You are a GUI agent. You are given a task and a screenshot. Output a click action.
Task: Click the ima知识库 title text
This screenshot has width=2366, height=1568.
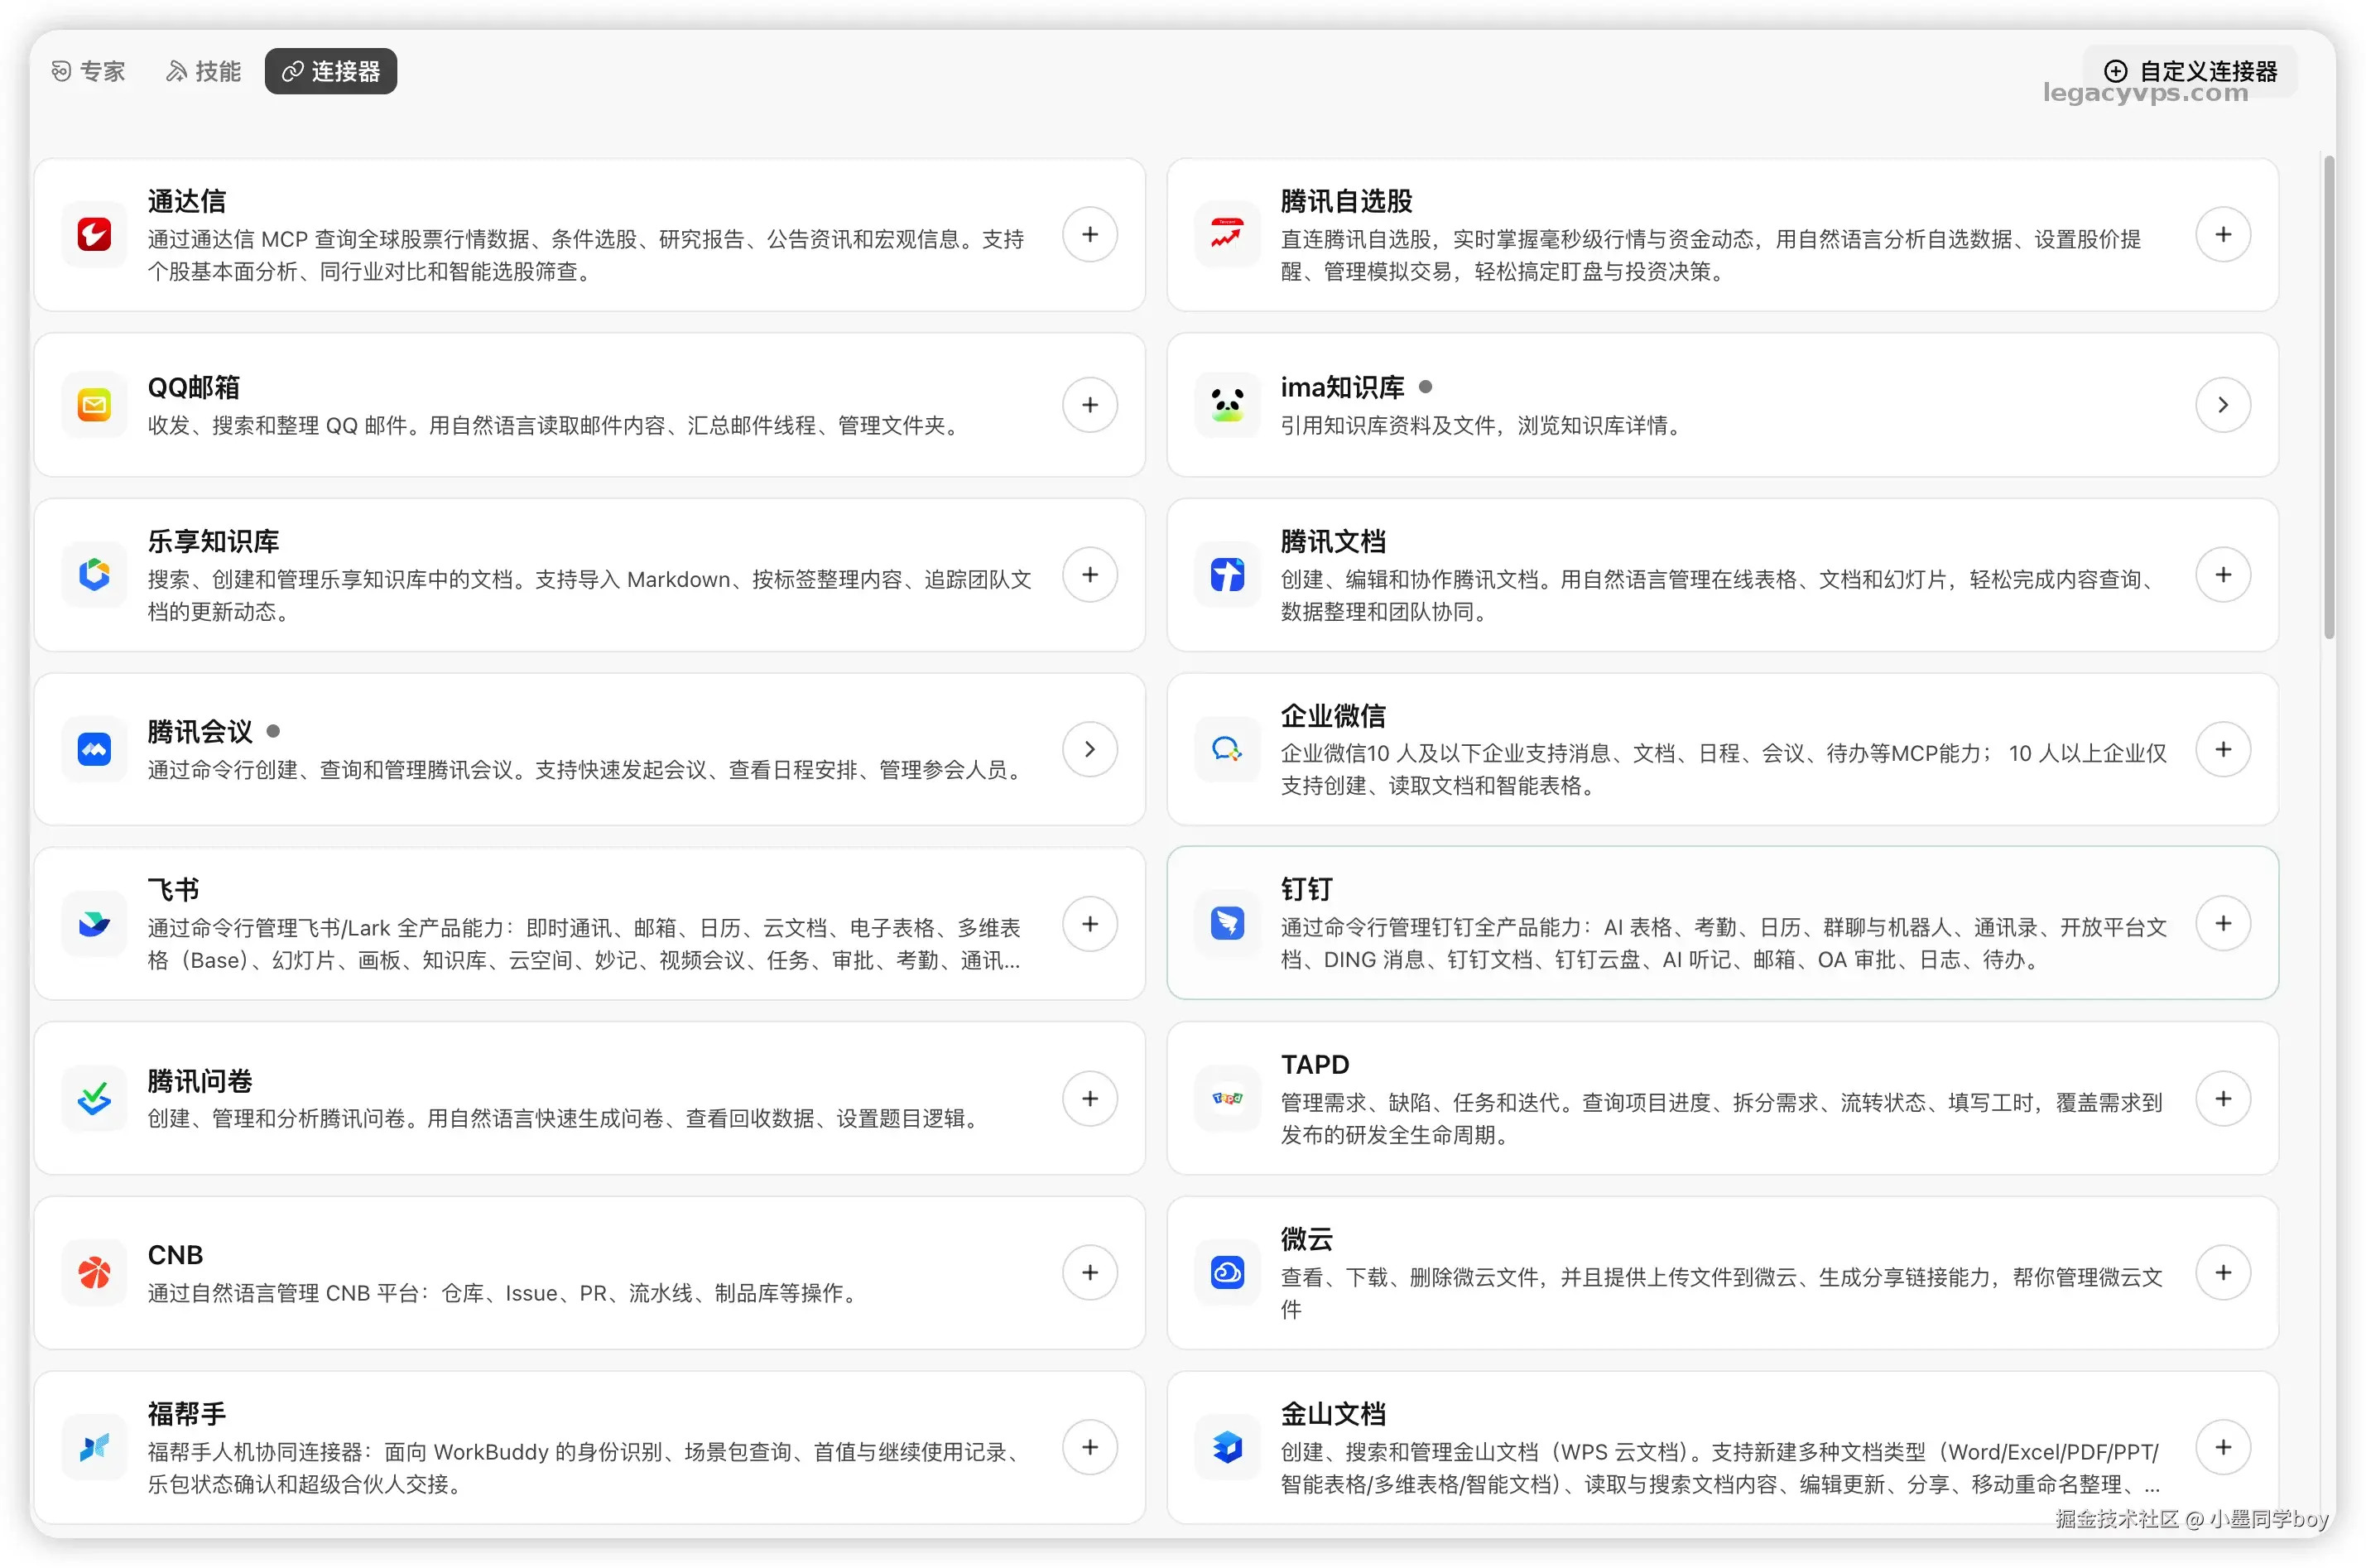(1343, 387)
